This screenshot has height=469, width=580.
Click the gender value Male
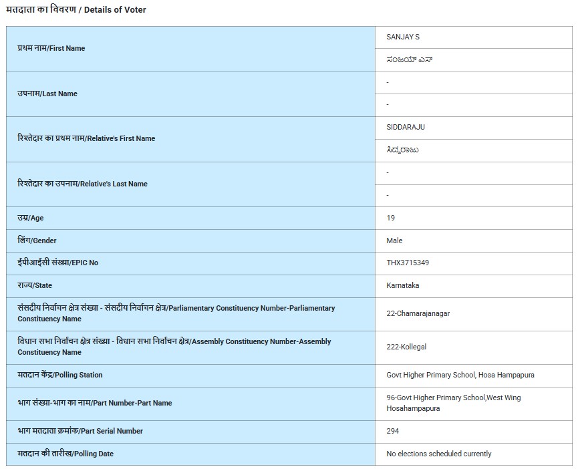[395, 241]
